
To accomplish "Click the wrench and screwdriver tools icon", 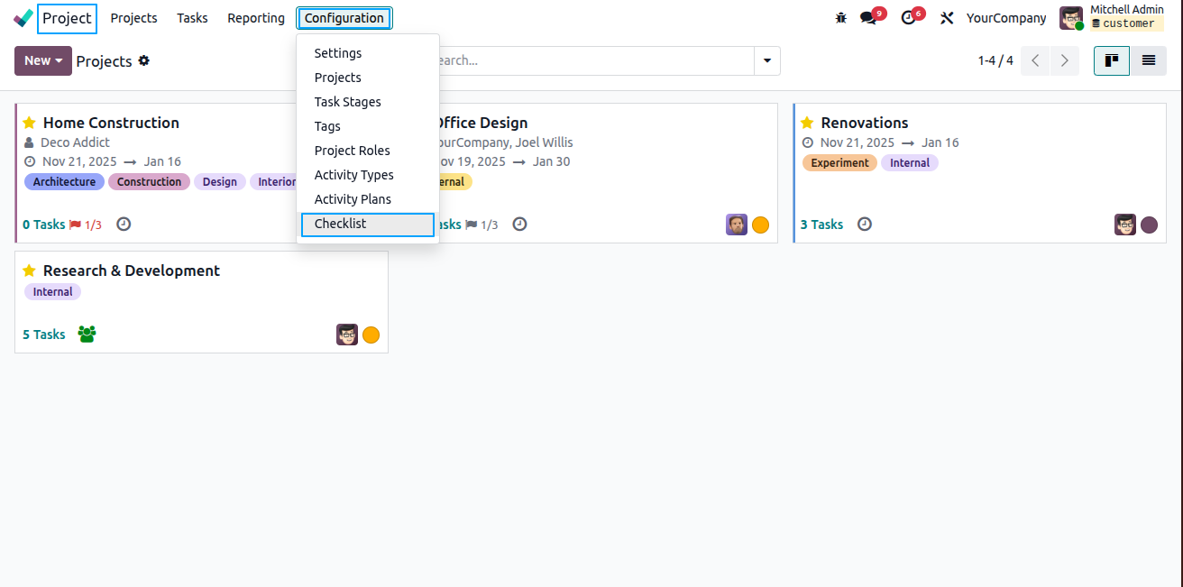I will 947,18.
